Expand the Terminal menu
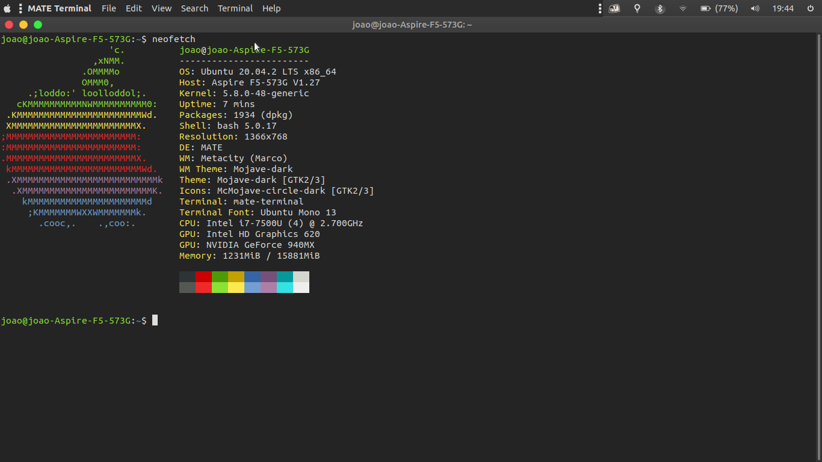 point(235,8)
